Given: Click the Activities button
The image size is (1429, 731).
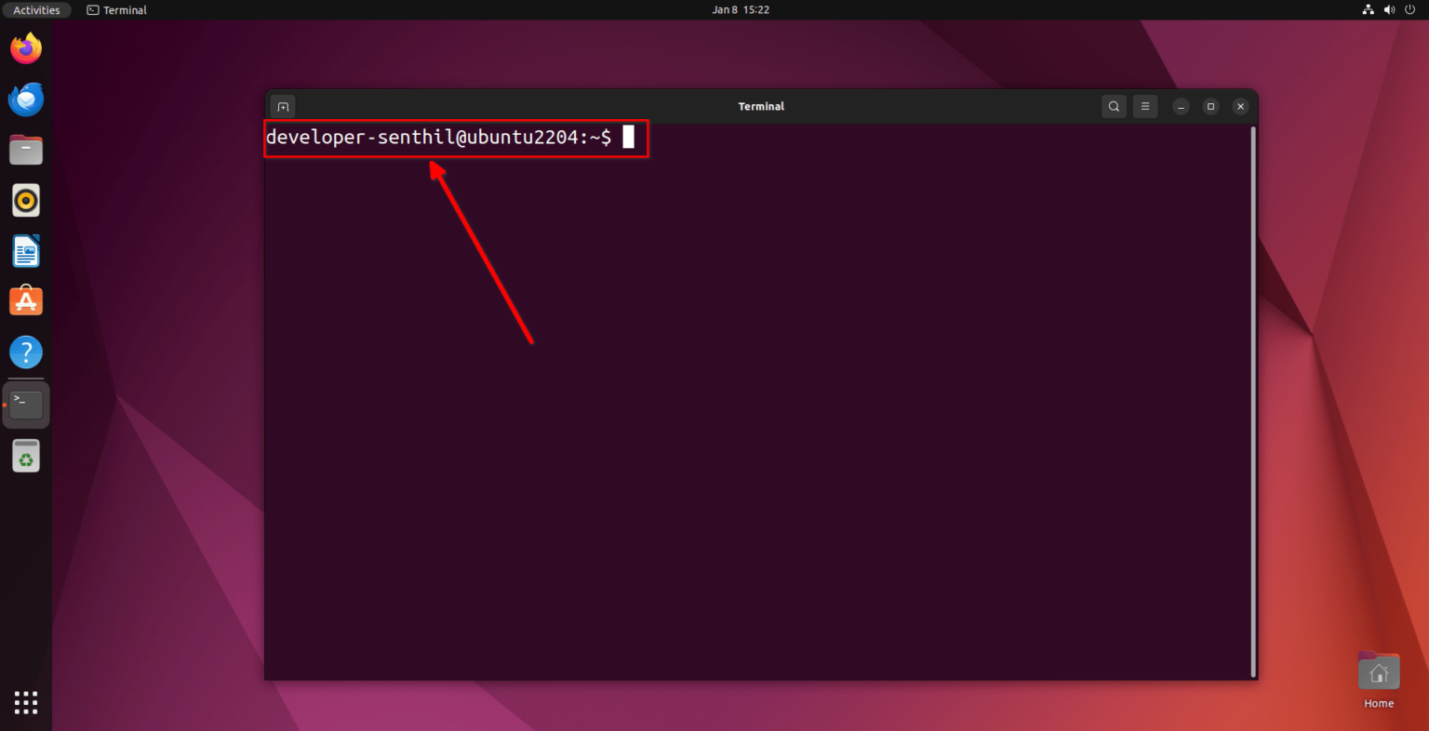Looking at the screenshot, I should tap(36, 10).
